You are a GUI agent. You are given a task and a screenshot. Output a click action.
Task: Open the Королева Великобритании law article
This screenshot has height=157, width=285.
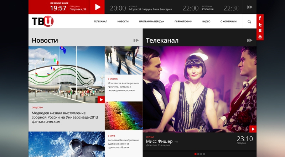pyautogui.click(x=123, y=144)
